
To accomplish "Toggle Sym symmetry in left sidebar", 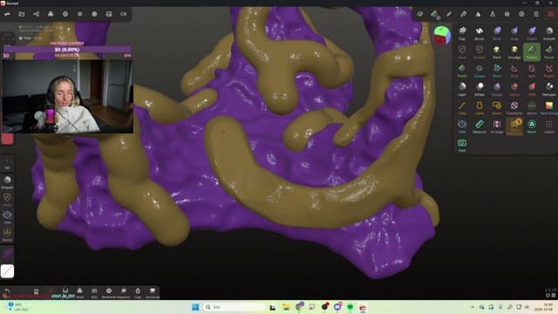I will (7, 164).
